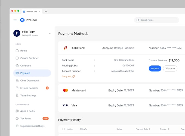Open Team Settings menu item

point(32,96)
